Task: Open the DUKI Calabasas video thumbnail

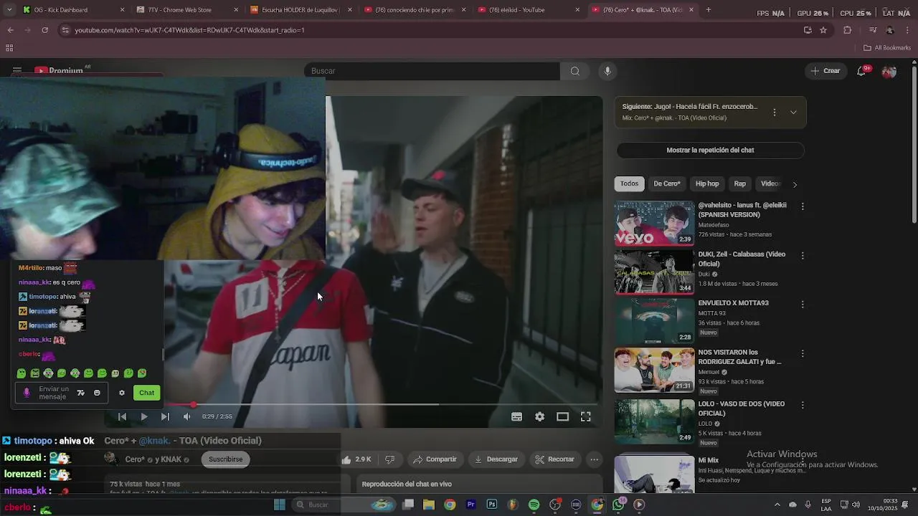Action: click(x=654, y=272)
